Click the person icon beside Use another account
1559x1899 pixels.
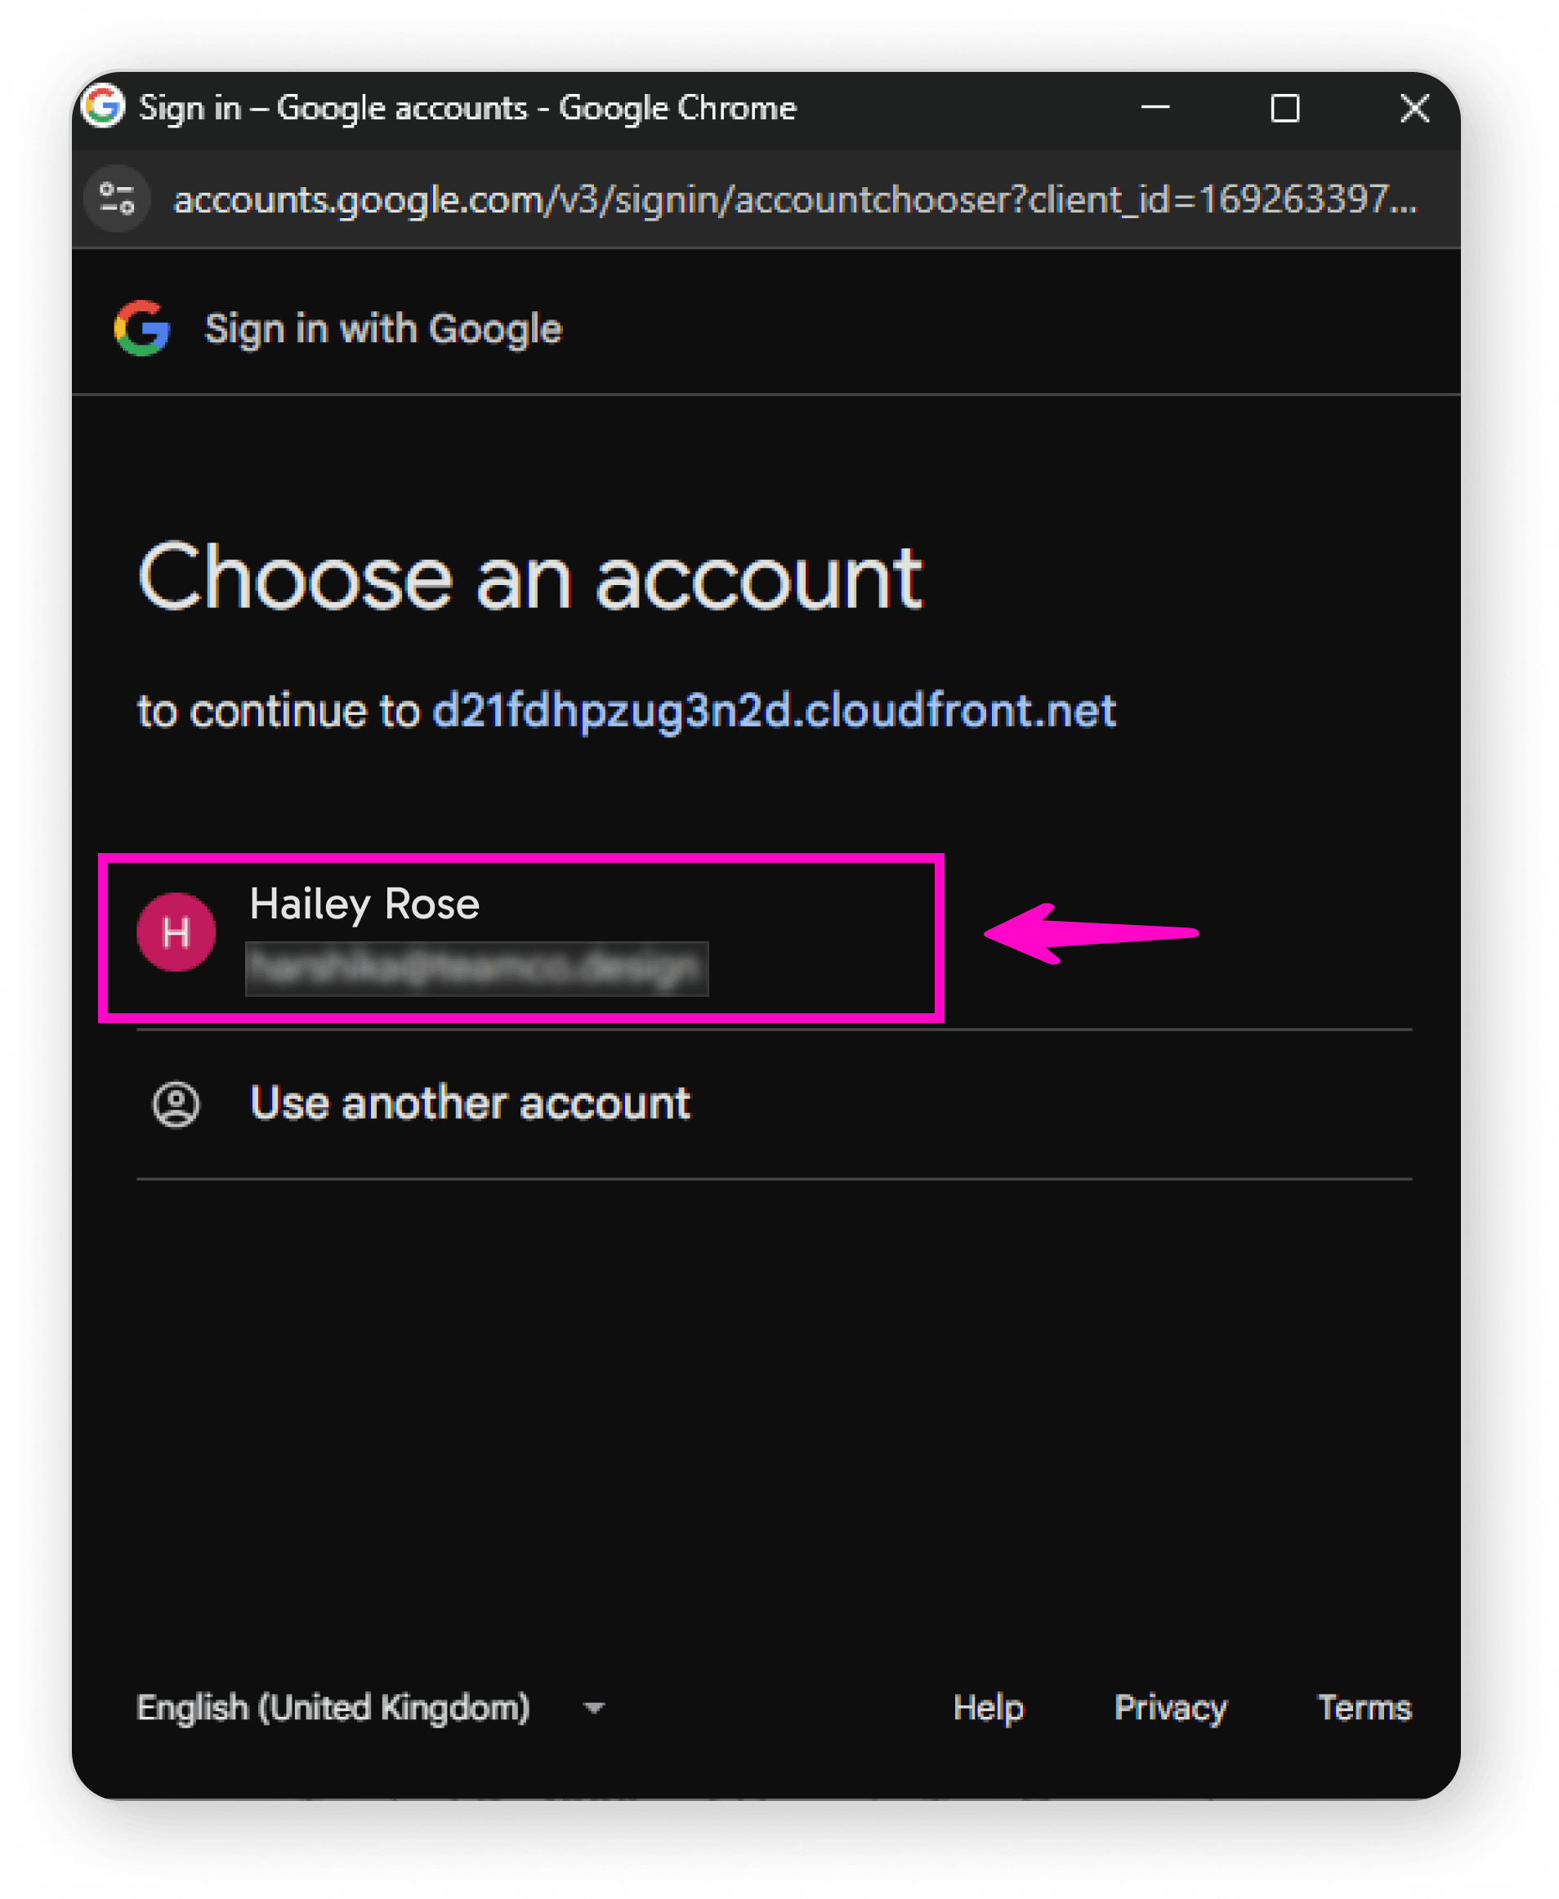click(x=176, y=1103)
